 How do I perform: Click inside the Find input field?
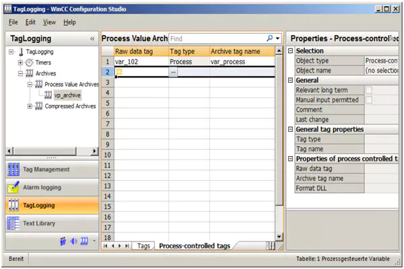coord(217,38)
